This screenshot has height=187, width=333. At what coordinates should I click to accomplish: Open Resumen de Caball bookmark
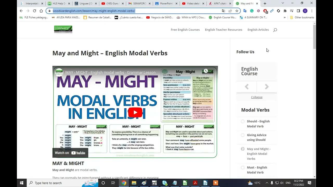pos(97,17)
